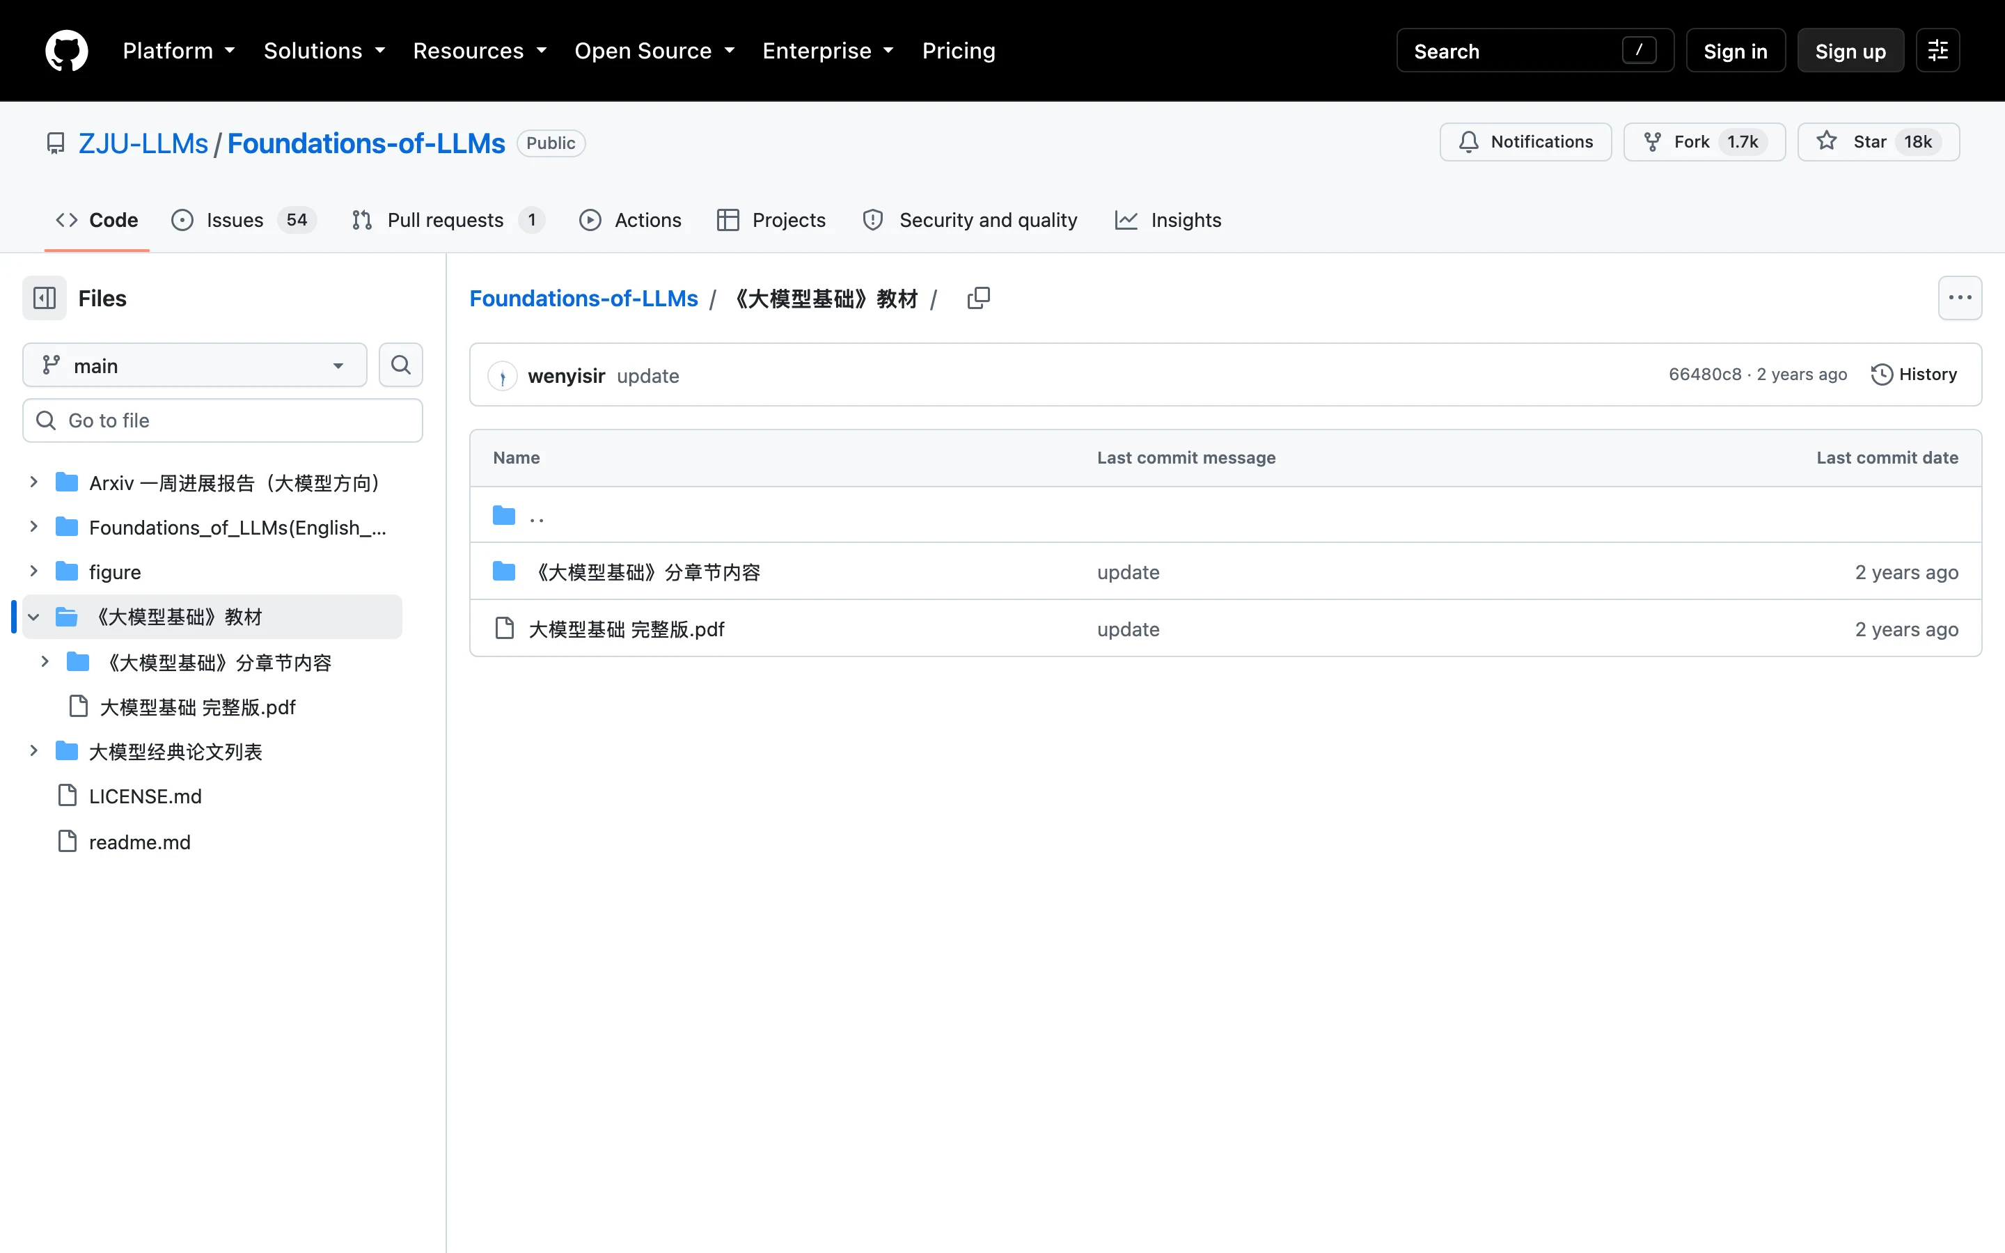Open the Insights tab
The width and height of the screenshot is (2005, 1253).
click(1168, 219)
